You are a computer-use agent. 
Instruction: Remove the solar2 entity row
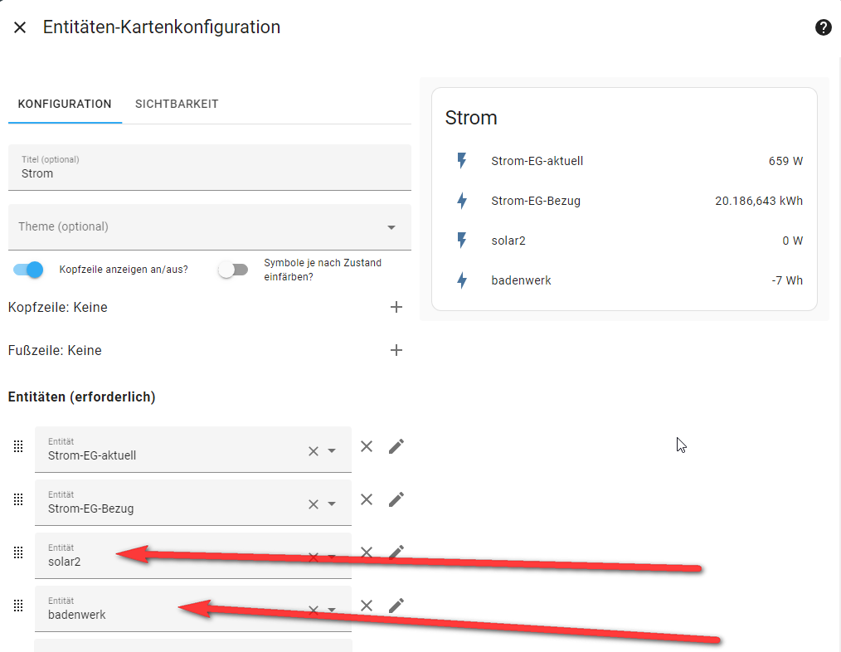(x=367, y=552)
